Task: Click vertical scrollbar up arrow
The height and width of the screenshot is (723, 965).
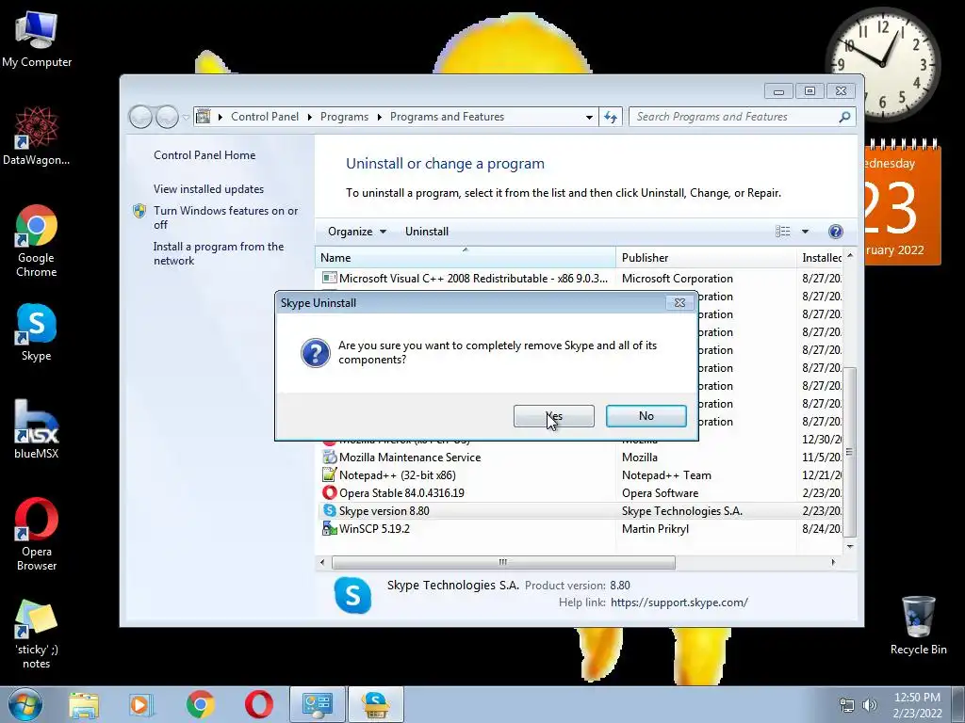Action: coord(850,255)
